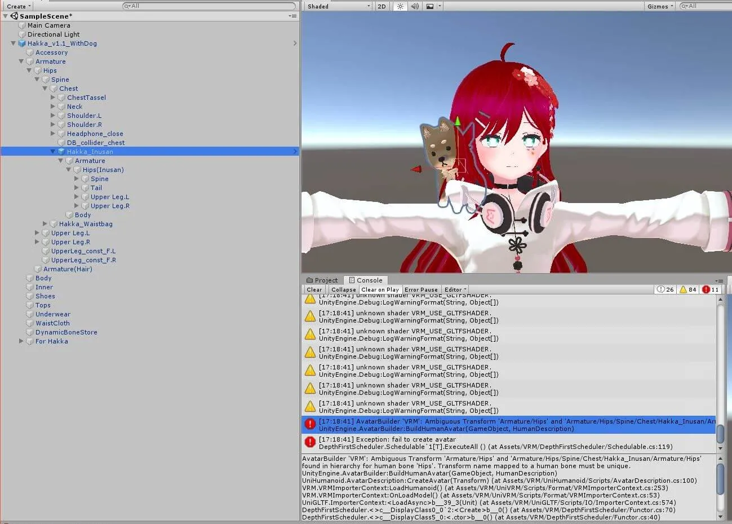This screenshot has width=732, height=524.
Task: Focus the Scene view search field
Action: 706,6
